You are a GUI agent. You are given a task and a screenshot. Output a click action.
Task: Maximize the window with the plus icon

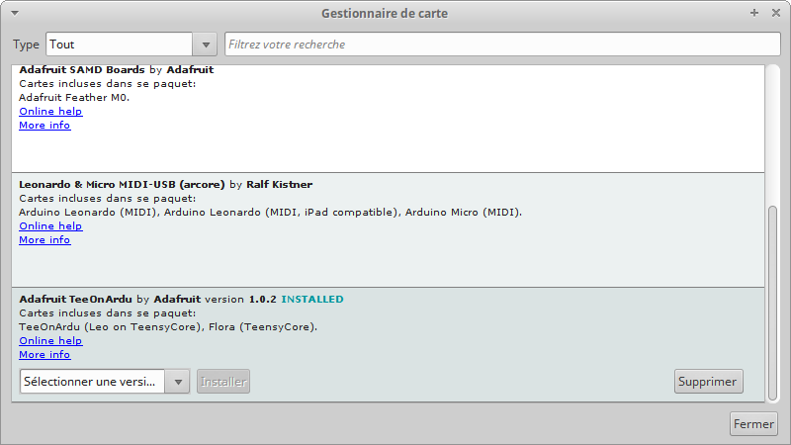click(x=754, y=13)
